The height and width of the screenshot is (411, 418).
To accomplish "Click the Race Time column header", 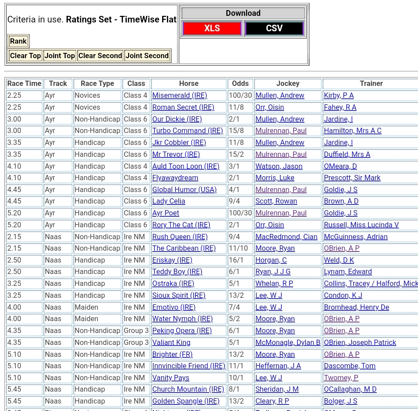I will [24, 84].
